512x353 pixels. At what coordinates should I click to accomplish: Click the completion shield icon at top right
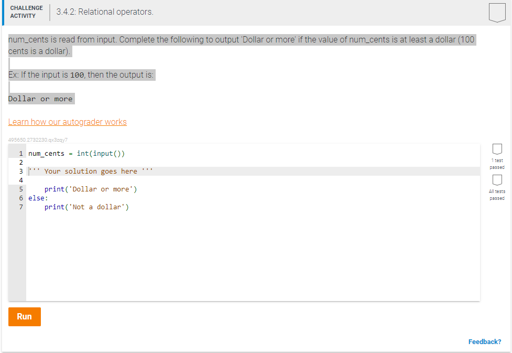coord(497,12)
